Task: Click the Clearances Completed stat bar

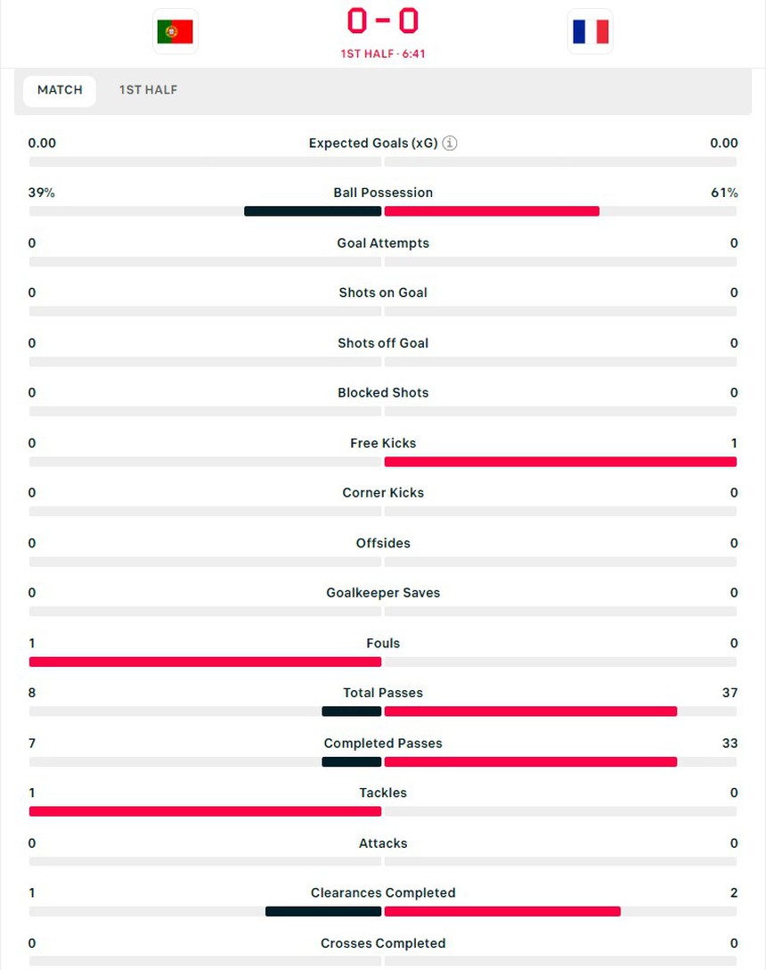Action: [383, 911]
